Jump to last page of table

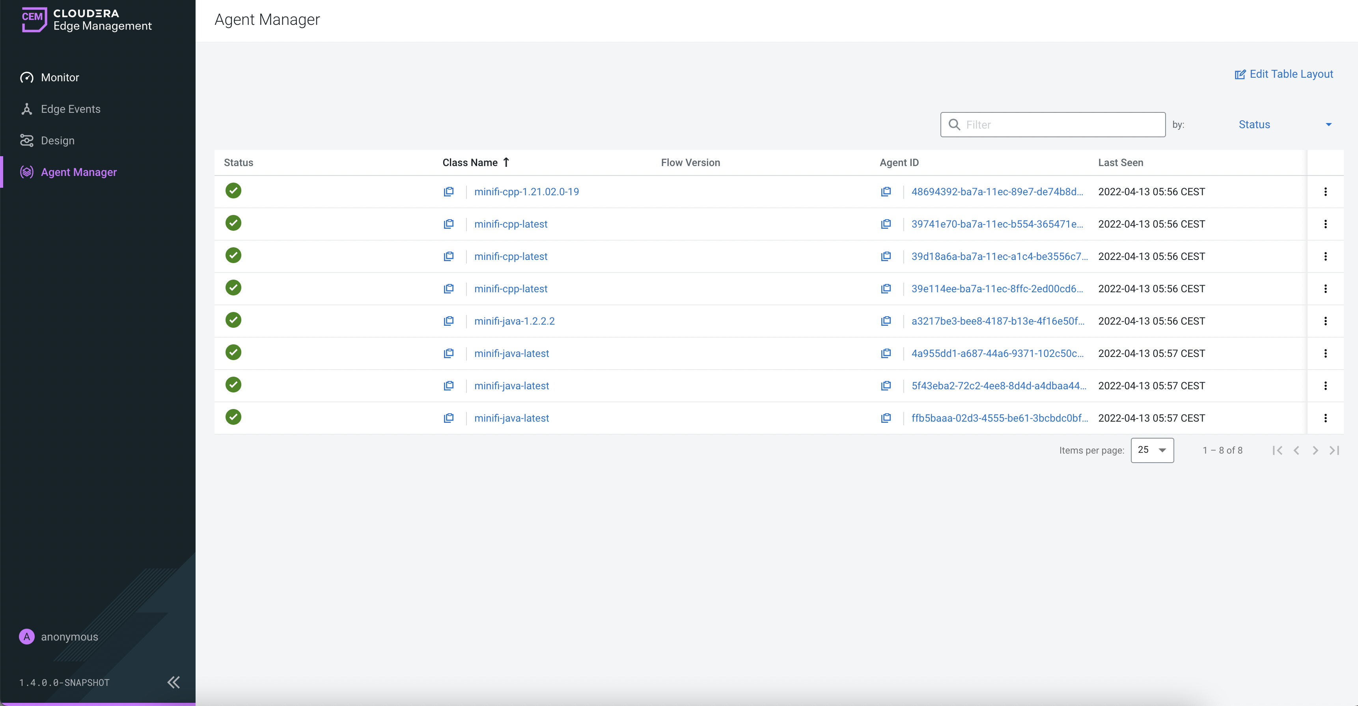tap(1334, 450)
